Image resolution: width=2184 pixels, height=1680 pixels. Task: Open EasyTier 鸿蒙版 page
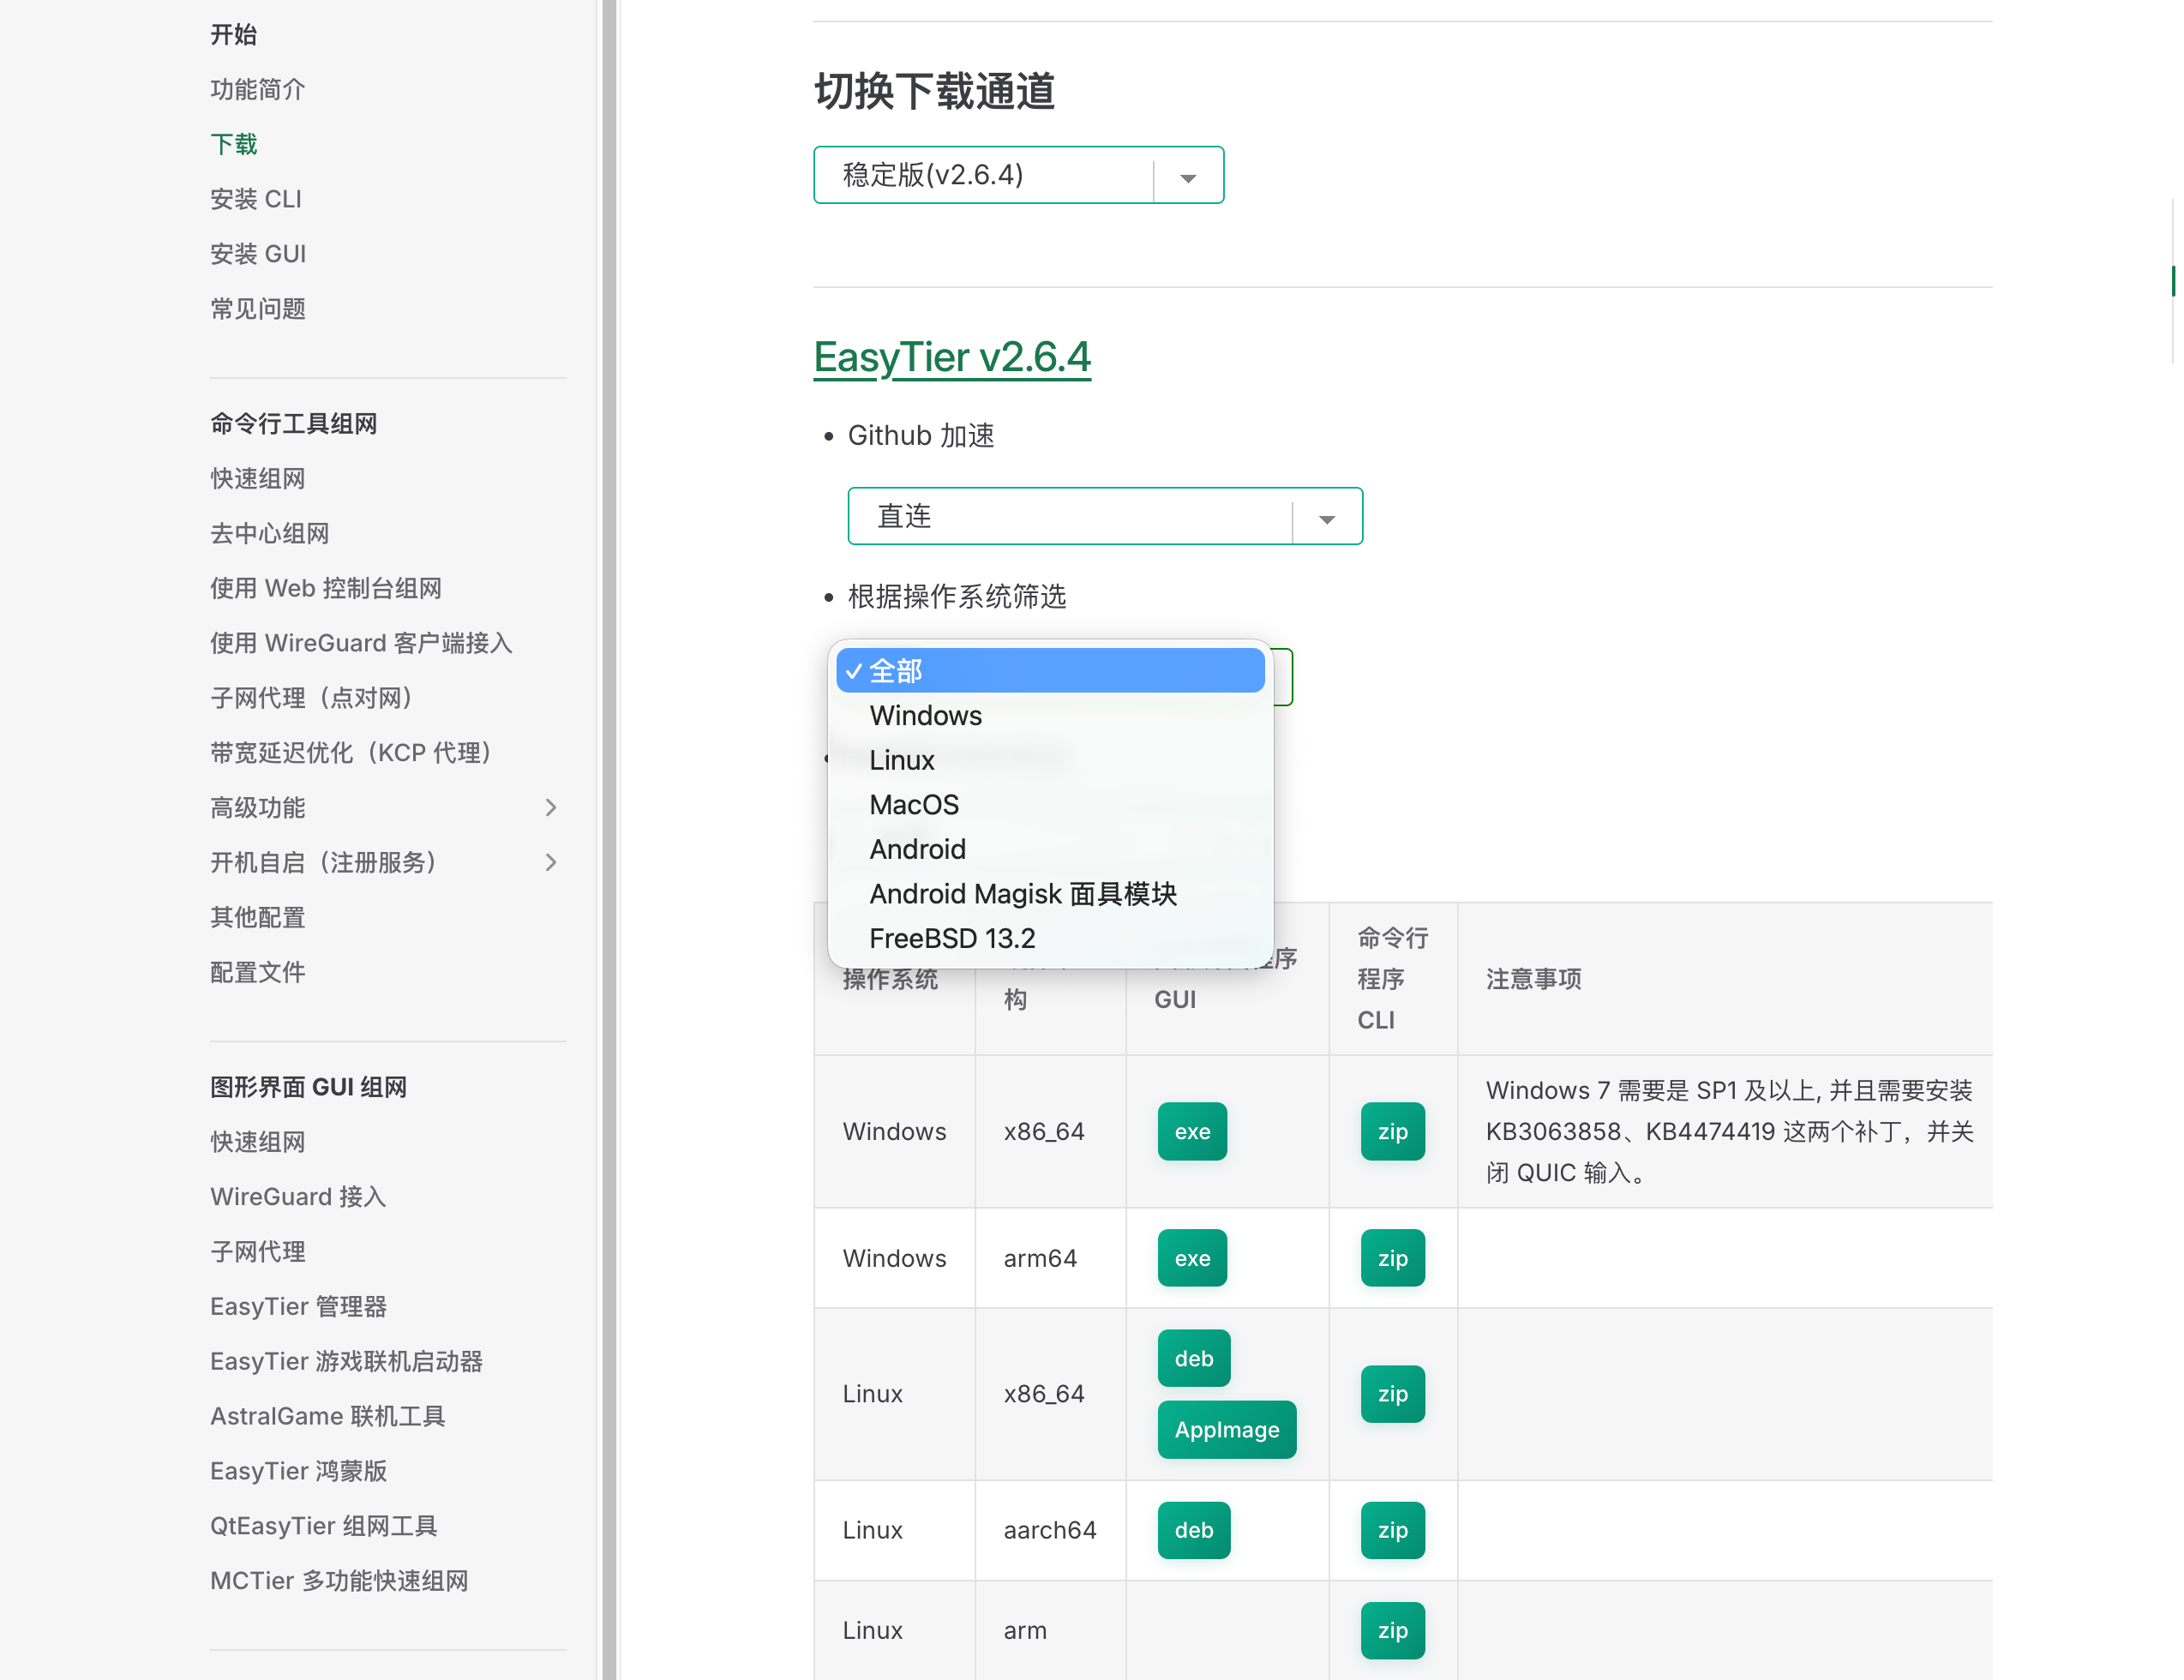[299, 1471]
